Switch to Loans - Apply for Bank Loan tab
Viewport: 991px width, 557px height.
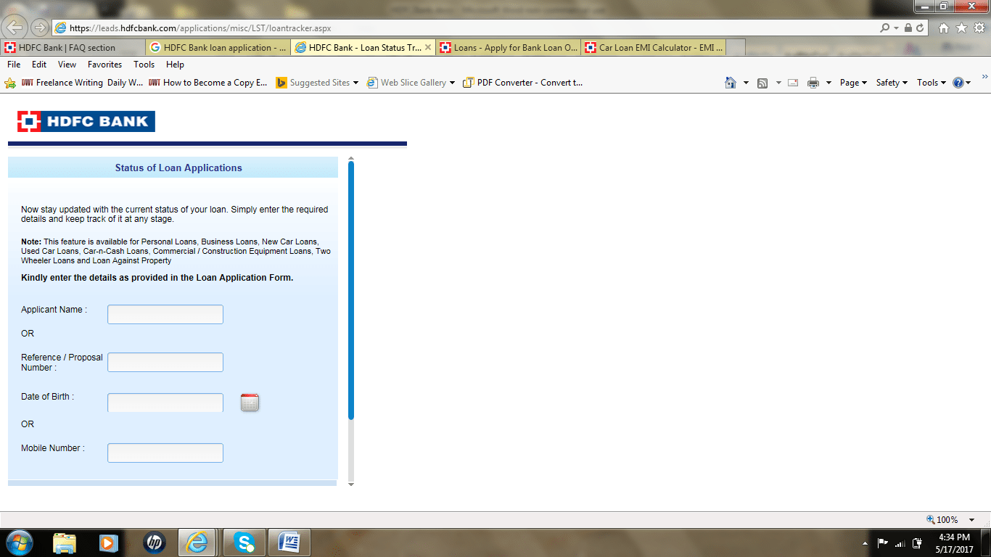tap(508, 48)
